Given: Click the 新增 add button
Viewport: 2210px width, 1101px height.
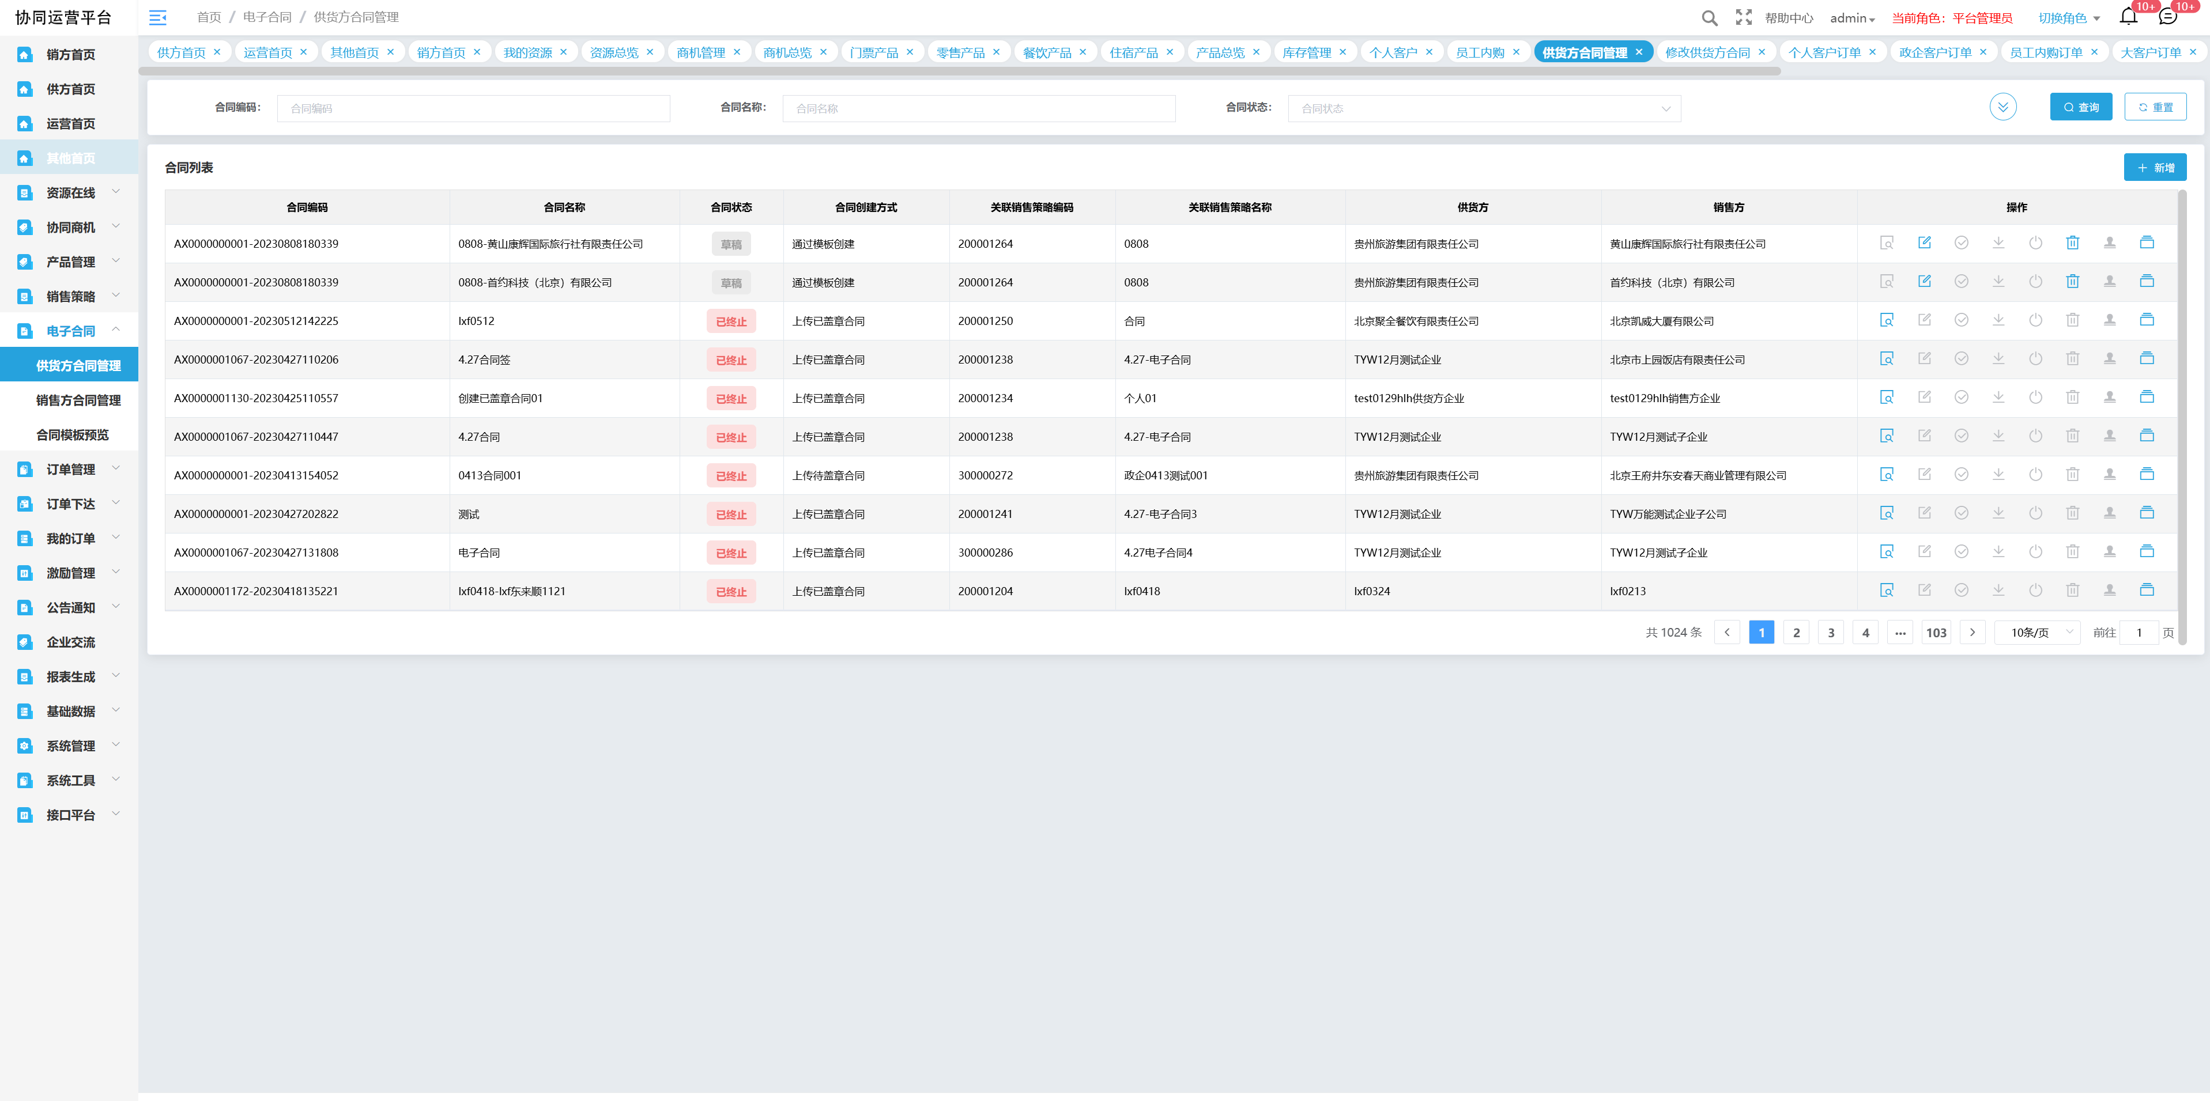Looking at the screenshot, I should point(2154,167).
